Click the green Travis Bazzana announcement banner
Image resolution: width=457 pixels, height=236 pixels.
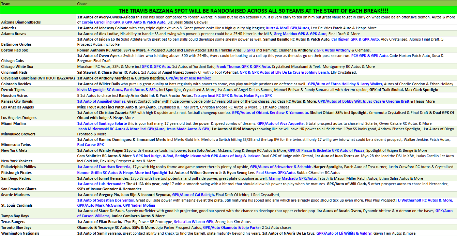click(x=228, y=11)
